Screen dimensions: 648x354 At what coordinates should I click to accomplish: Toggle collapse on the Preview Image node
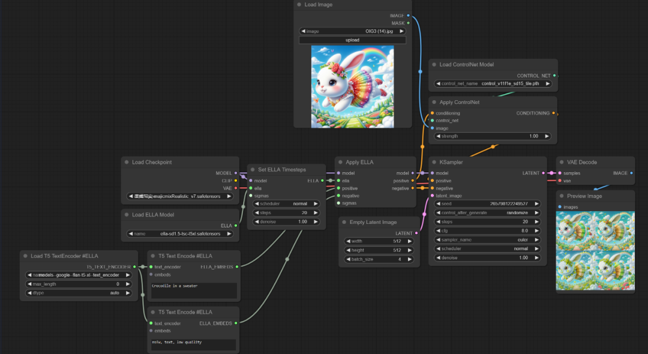tap(562, 196)
